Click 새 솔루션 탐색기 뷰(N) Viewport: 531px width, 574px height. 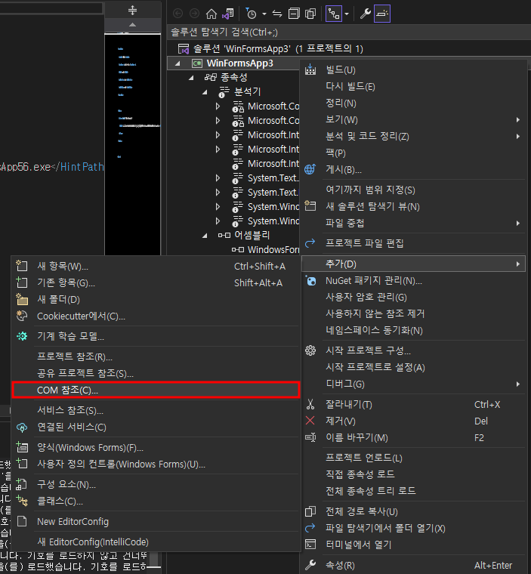point(413,206)
